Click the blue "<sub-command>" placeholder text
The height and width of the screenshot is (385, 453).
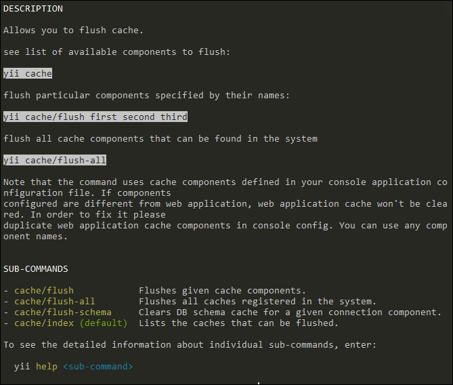pyautogui.click(x=98, y=367)
